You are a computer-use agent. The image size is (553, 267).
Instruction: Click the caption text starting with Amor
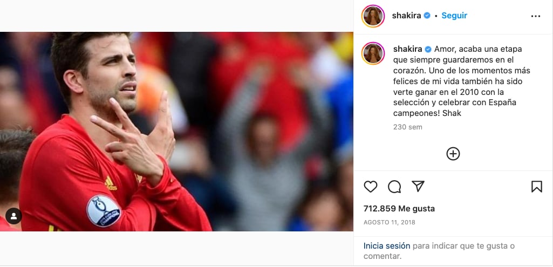pos(462,81)
